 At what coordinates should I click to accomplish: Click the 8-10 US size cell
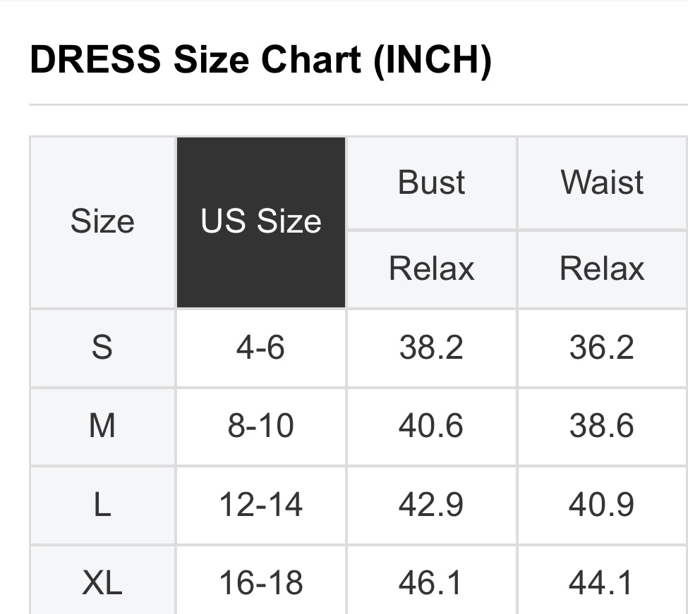pyautogui.click(x=261, y=426)
